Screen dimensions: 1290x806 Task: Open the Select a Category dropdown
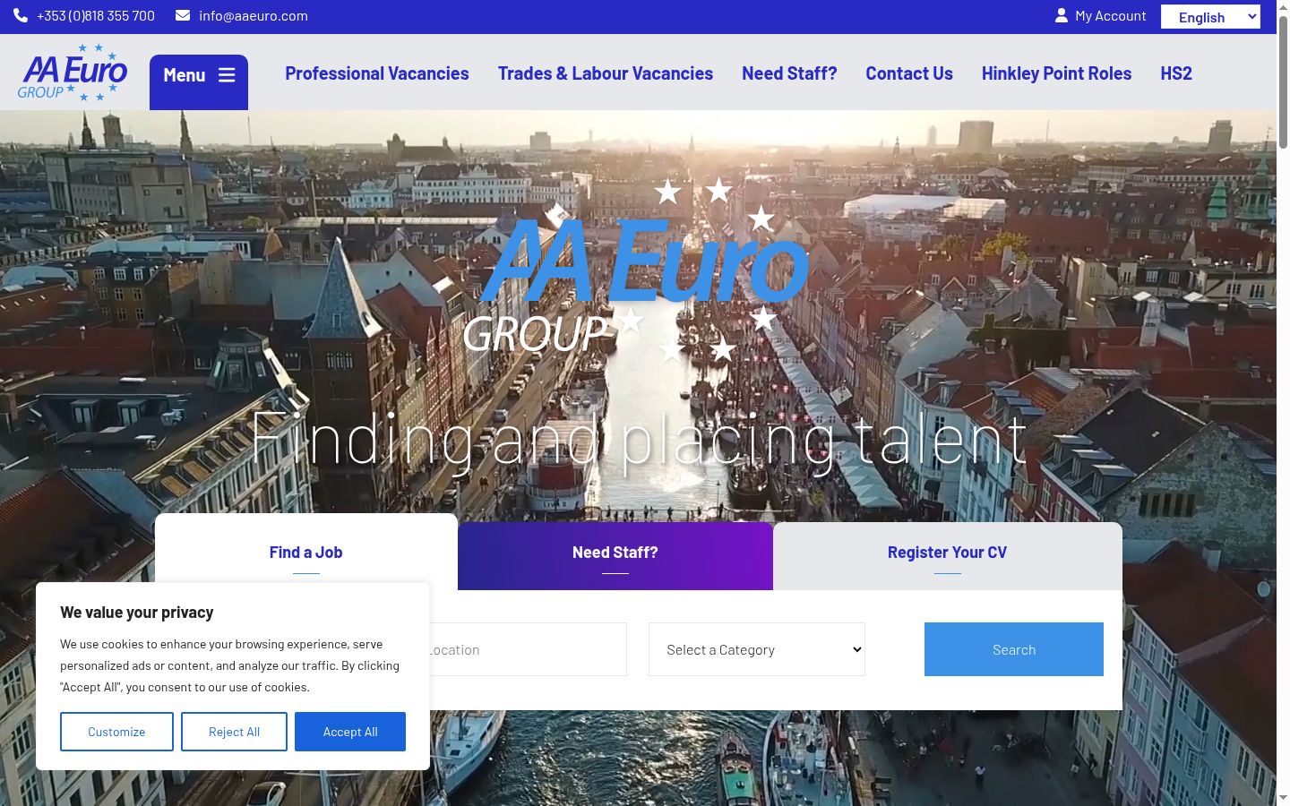coord(757,649)
